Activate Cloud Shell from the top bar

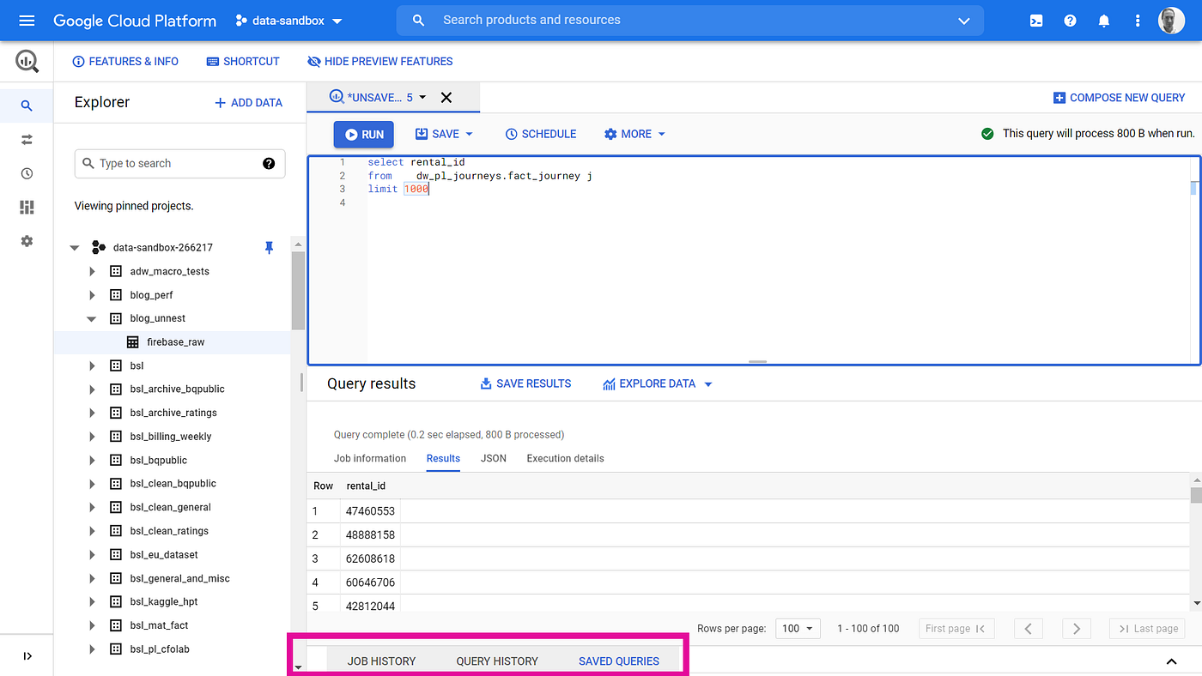[1035, 20]
